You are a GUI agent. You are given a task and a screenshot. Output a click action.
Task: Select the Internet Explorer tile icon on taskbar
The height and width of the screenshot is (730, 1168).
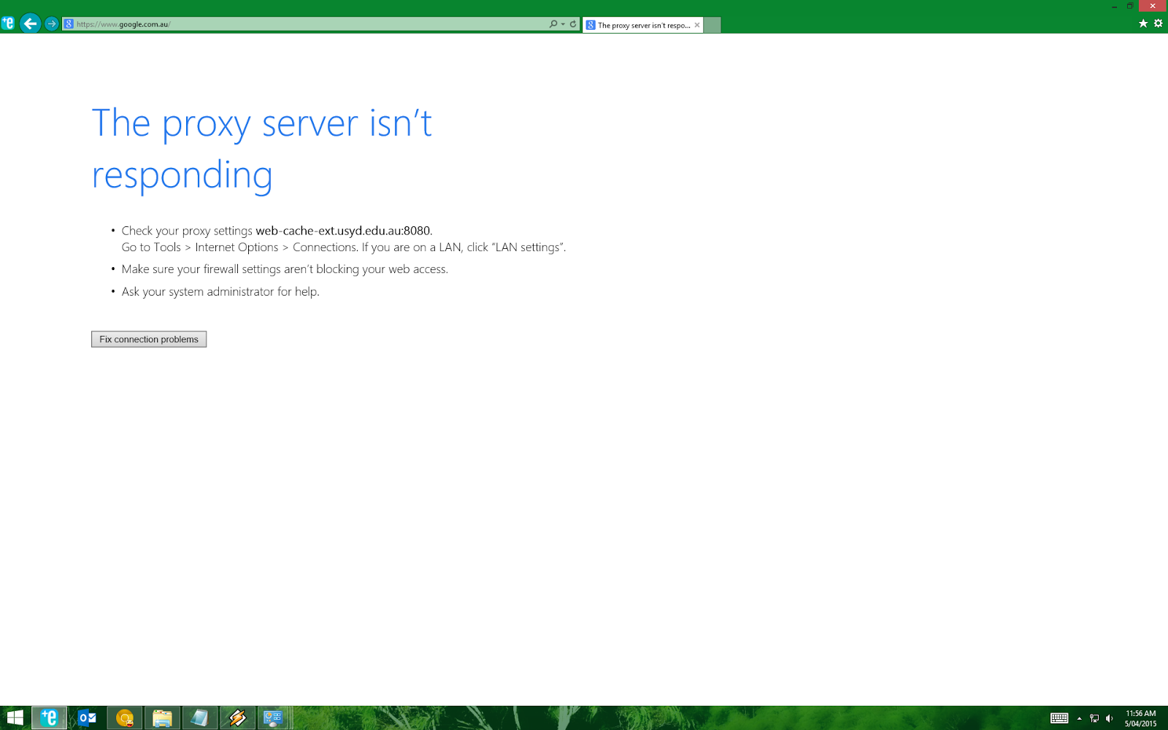point(50,718)
